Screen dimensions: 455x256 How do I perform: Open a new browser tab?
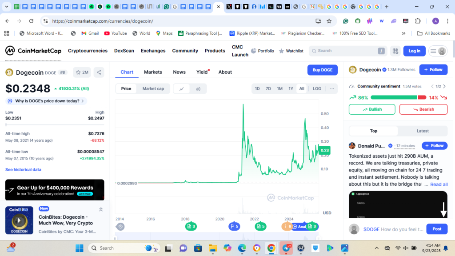coord(387,7)
